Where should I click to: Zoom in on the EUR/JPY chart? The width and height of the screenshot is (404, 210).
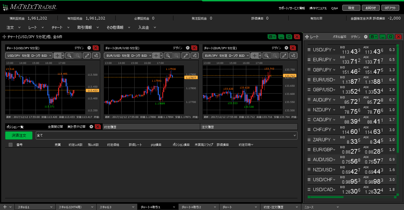click(x=267, y=55)
